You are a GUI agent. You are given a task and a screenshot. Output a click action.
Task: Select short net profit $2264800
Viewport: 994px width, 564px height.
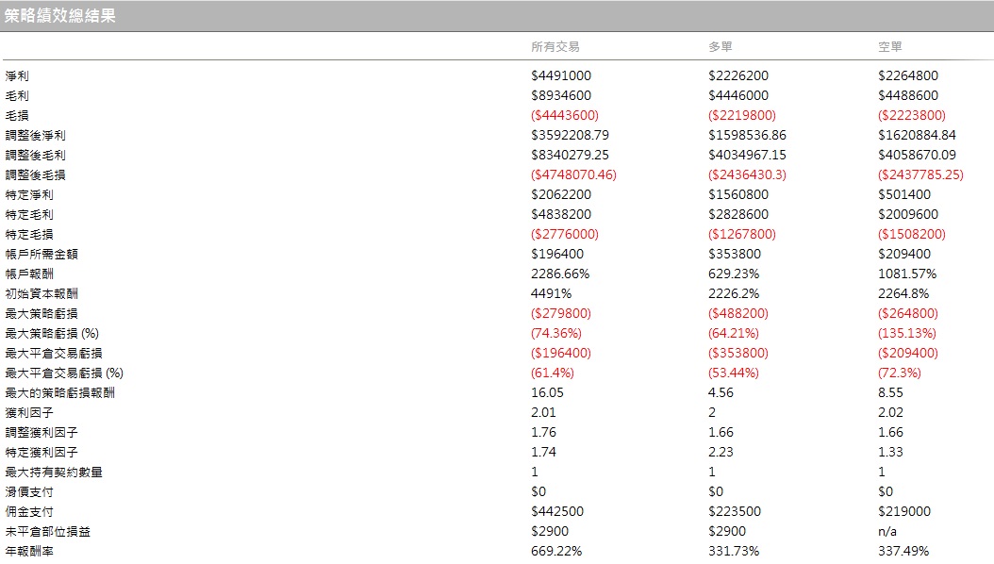point(908,76)
